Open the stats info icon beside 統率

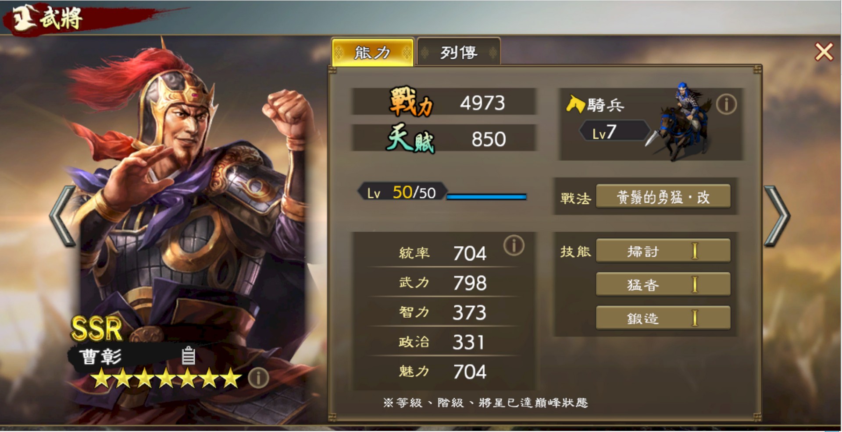[x=514, y=245]
